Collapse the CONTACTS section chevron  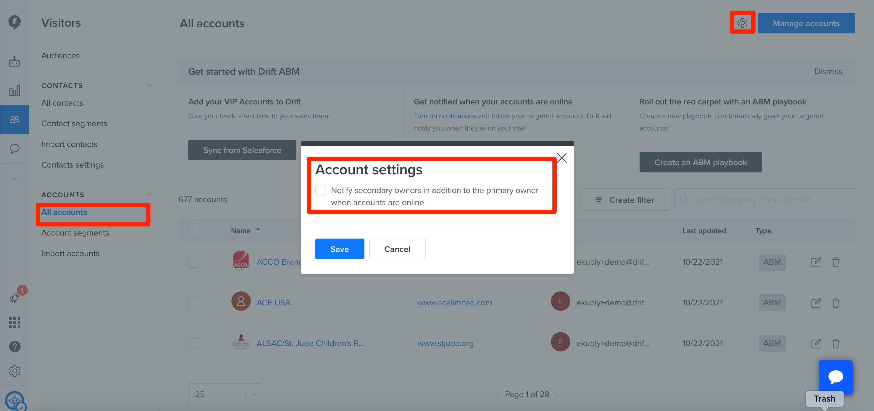[x=149, y=86]
